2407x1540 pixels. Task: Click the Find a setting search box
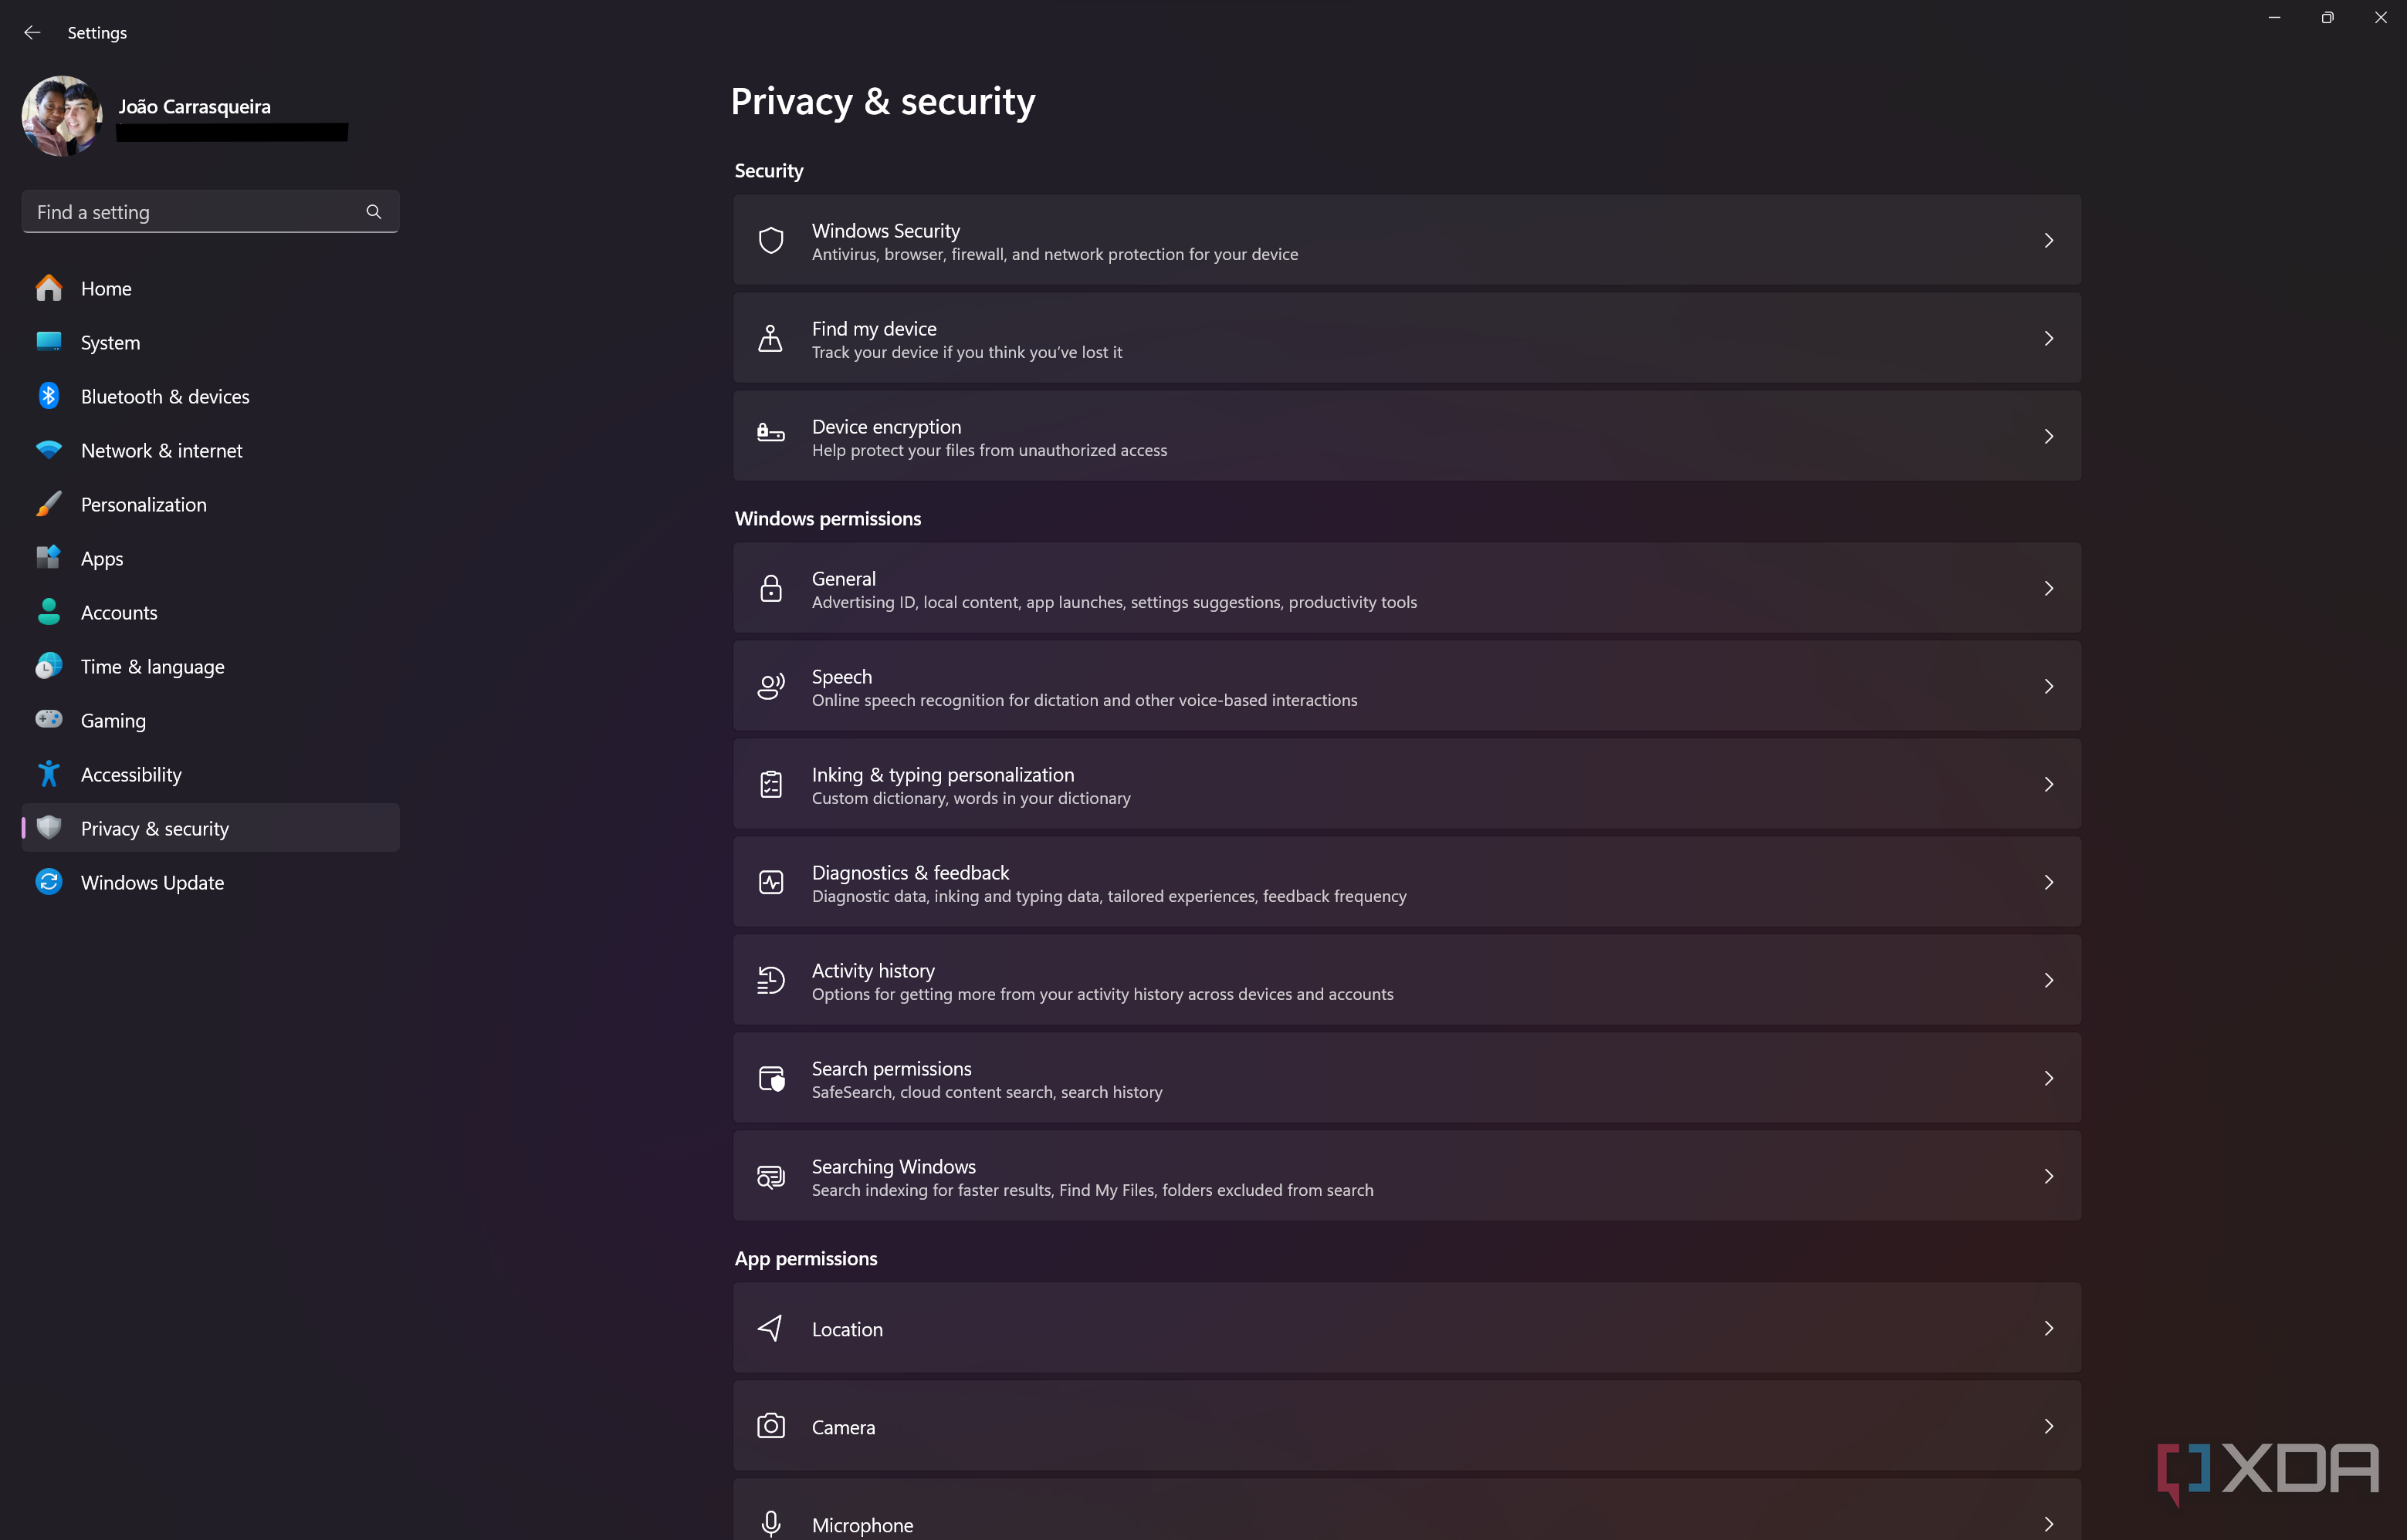pos(210,212)
